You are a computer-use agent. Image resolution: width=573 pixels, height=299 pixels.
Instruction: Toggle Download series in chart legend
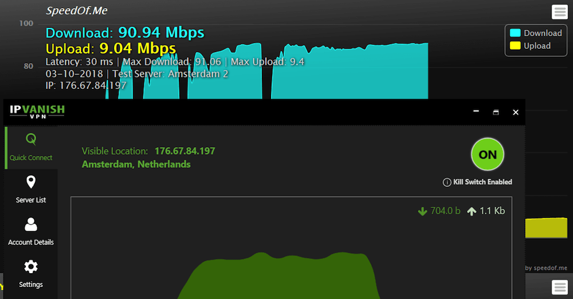[x=536, y=33]
